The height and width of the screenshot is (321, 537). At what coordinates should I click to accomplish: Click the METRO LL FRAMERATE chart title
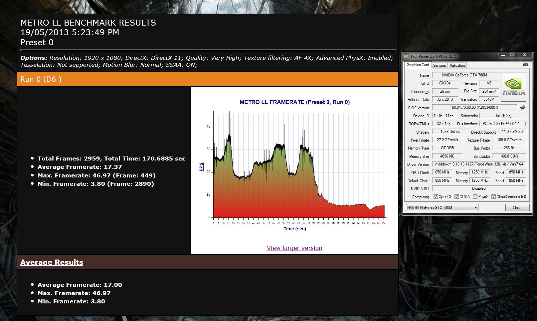point(294,102)
